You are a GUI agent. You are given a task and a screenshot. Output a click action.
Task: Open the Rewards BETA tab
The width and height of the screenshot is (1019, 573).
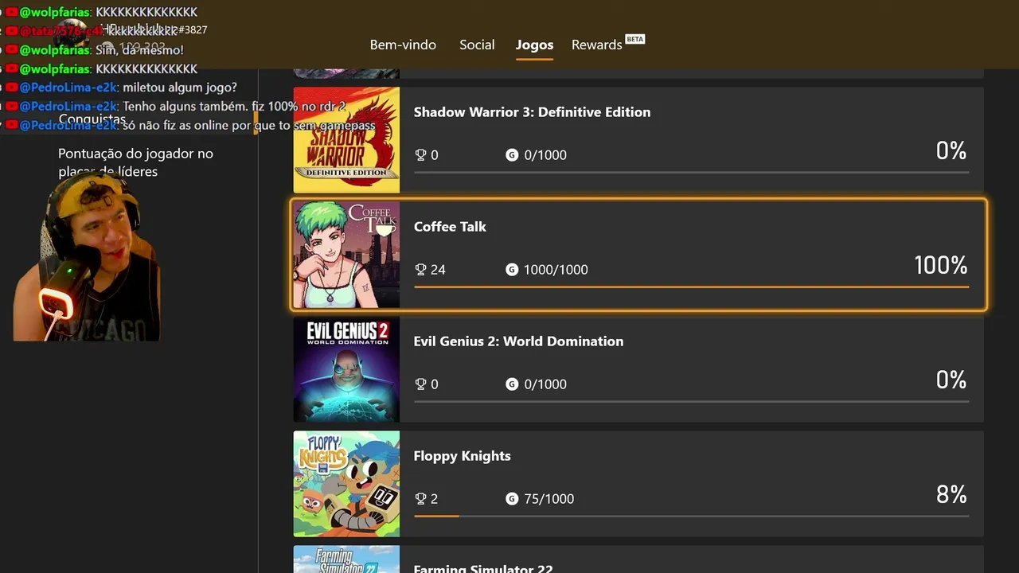coord(608,45)
